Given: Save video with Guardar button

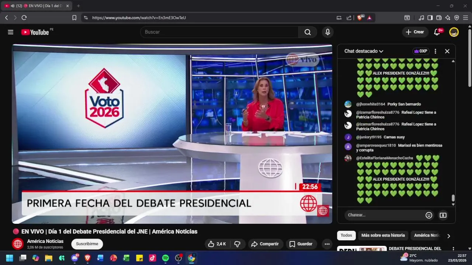Looking at the screenshot, I should tap(301, 244).
